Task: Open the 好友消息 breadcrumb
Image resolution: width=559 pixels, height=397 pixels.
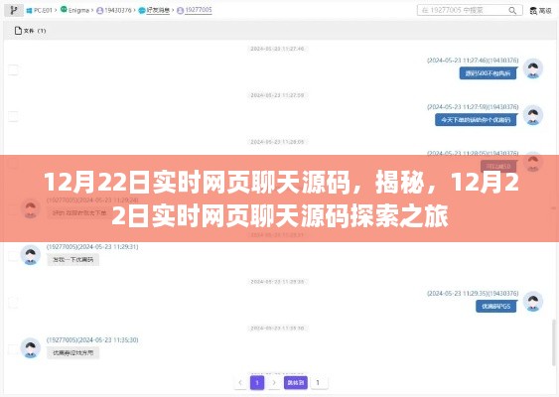Action: [x=158, y=10]
